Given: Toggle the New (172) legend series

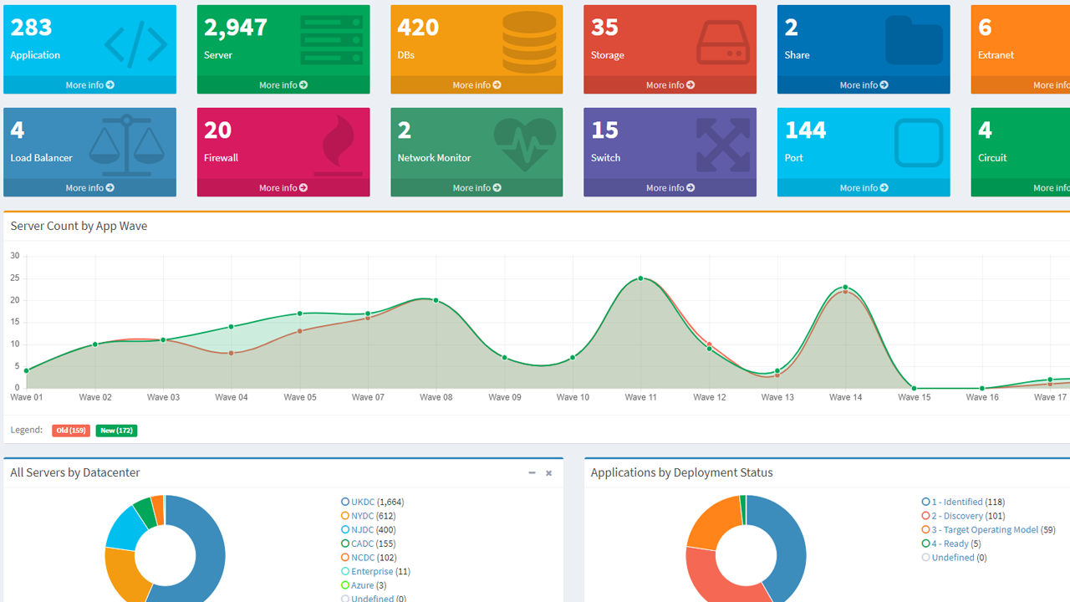Looking at the screenshot, I should pos(116,431).
